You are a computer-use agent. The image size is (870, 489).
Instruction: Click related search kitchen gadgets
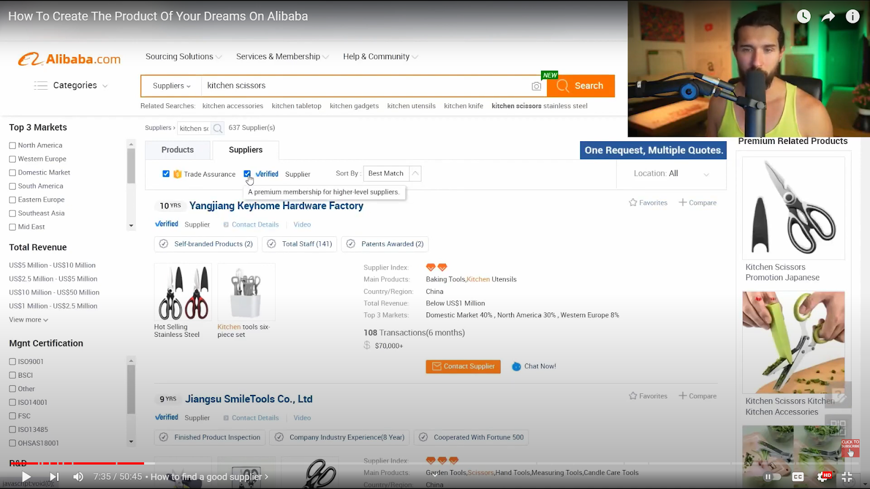354,106
